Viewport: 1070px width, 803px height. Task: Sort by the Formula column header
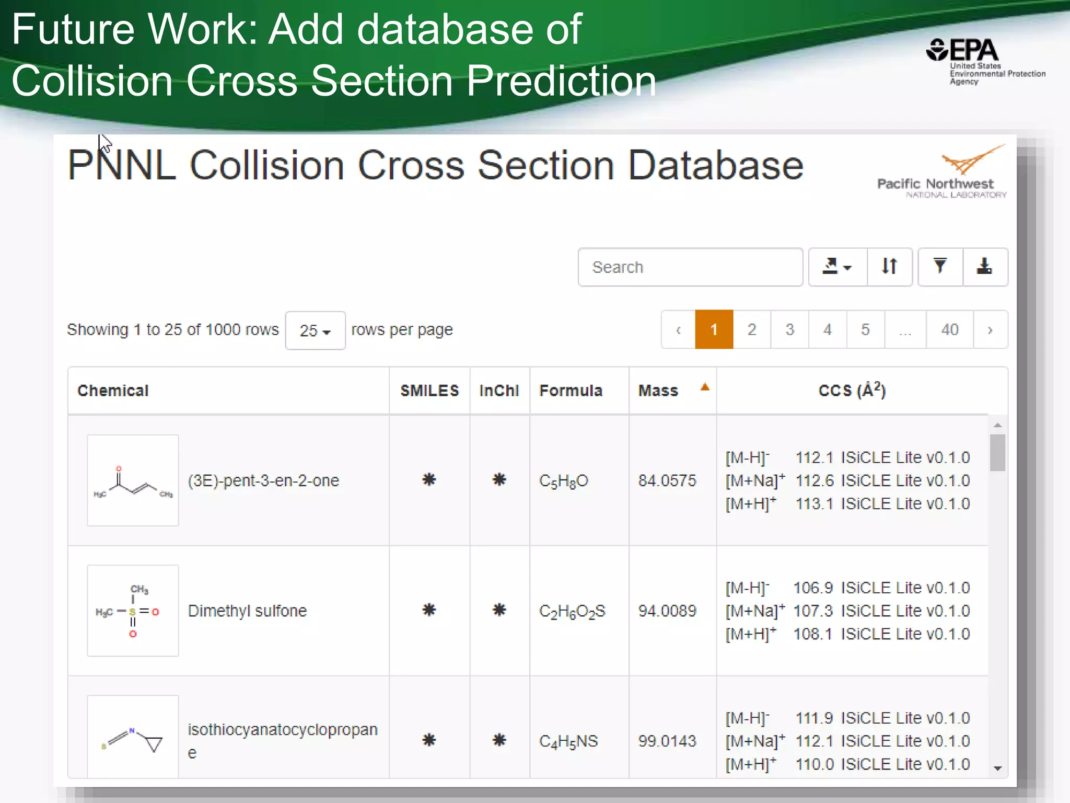coord(579,391)
